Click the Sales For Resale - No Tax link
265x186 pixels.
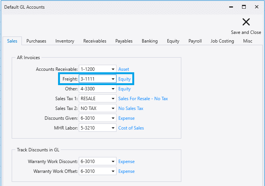[143, 99]
